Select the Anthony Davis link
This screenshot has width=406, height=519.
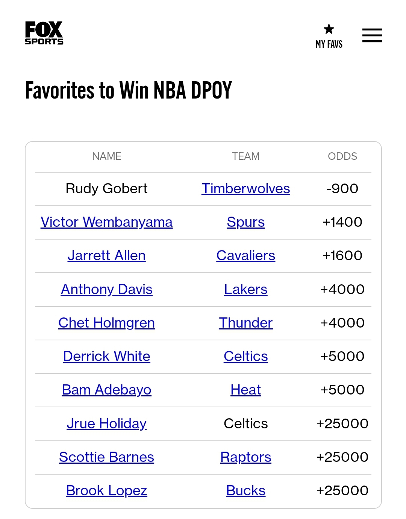[107, 289]
